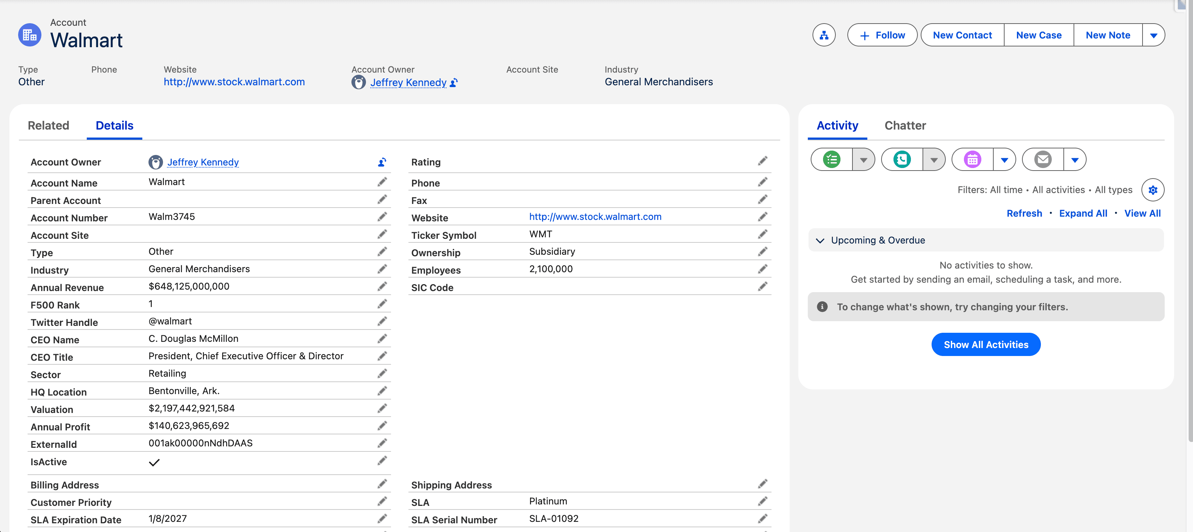Edit the Ticker Symbol field pencil

click(x=762, y=234)
